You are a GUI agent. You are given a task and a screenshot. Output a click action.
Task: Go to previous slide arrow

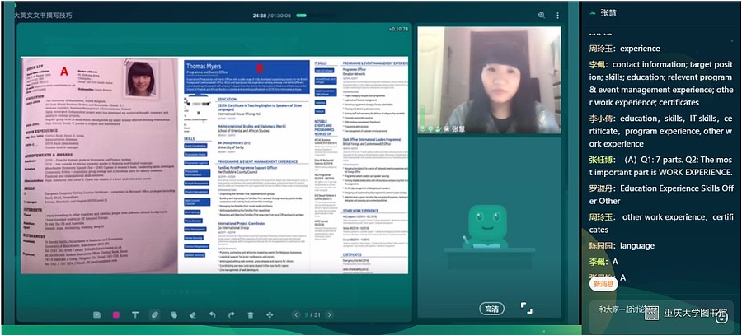(297, 314)
